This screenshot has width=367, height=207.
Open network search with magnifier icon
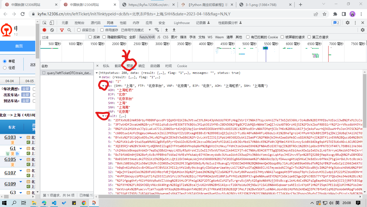[x=69, y=30]
